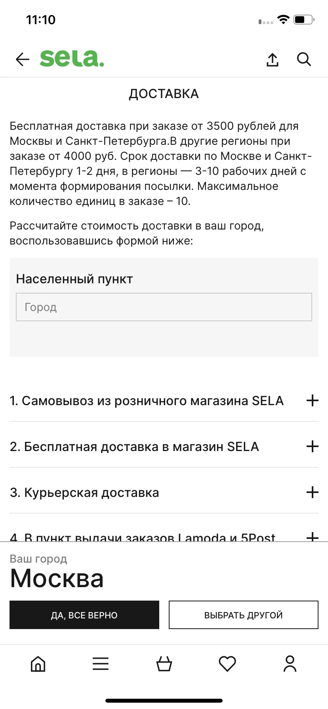Open favorites heart icon

227,664
